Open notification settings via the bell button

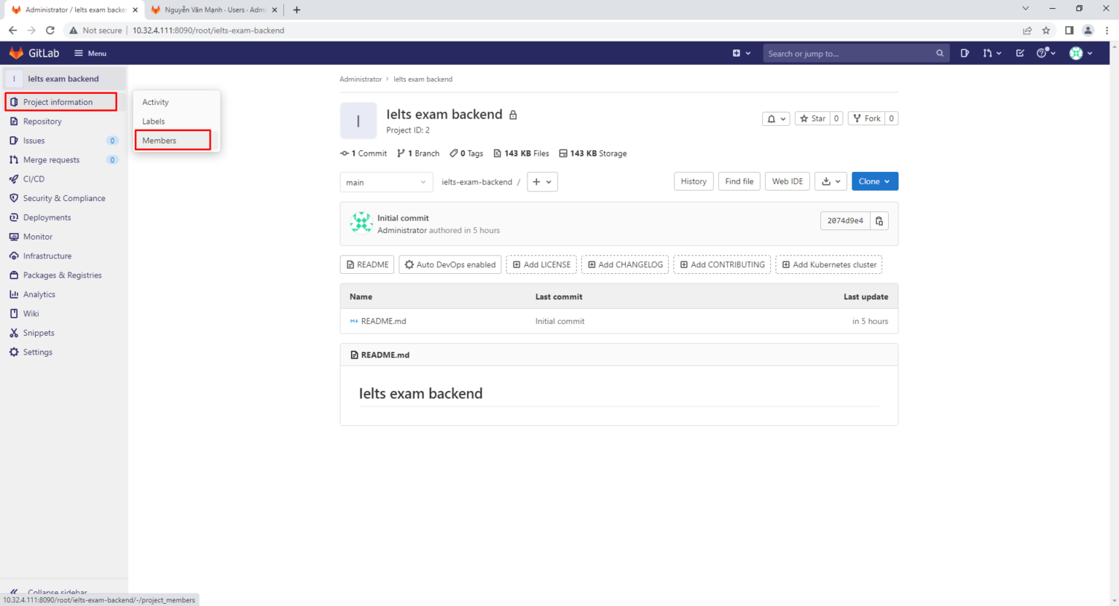pyautogui.click(x=776, y=118)
